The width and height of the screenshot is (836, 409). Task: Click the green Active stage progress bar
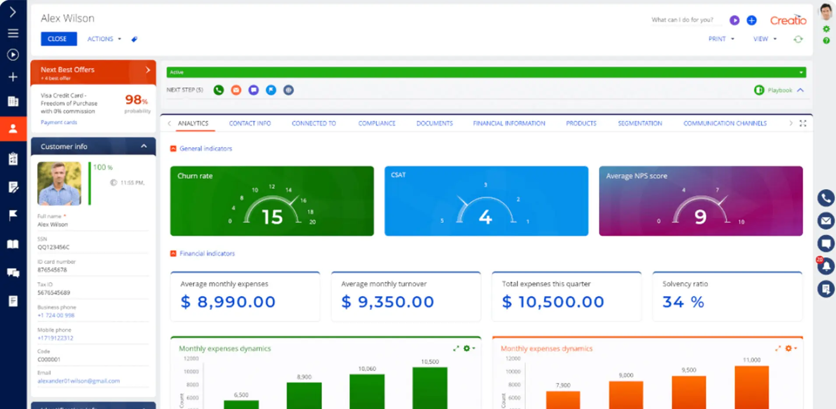pos(481,72)
